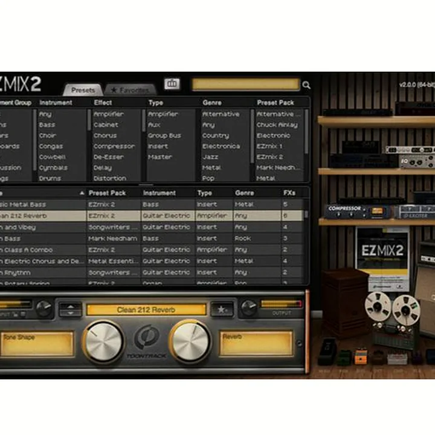Viewport: 435px width, 435px height.
Task: Filter effect by Cabinet
Action: 106,125
